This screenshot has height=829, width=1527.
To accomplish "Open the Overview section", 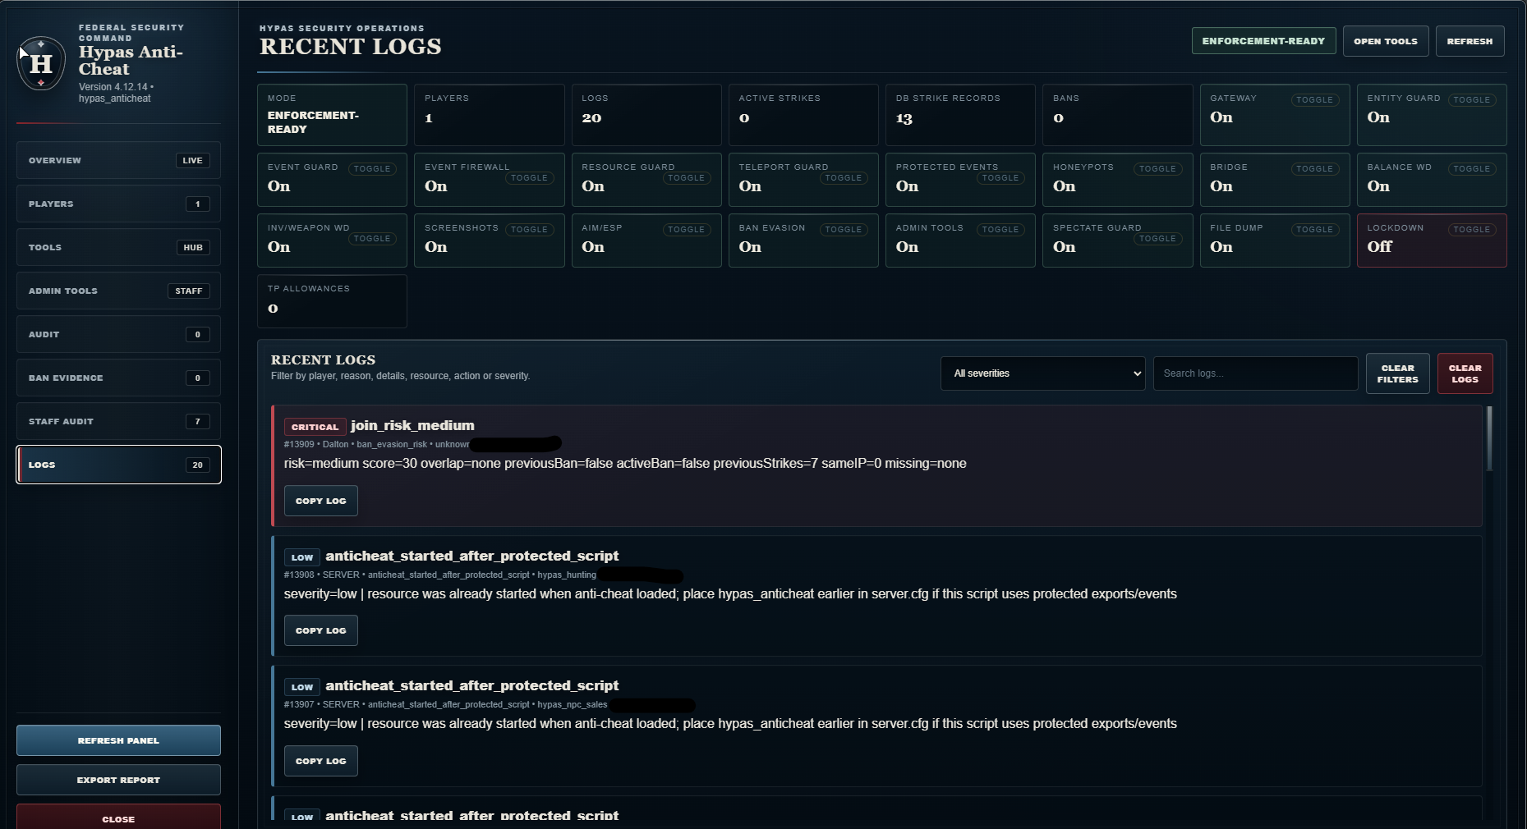I will [x=118, y=160].
